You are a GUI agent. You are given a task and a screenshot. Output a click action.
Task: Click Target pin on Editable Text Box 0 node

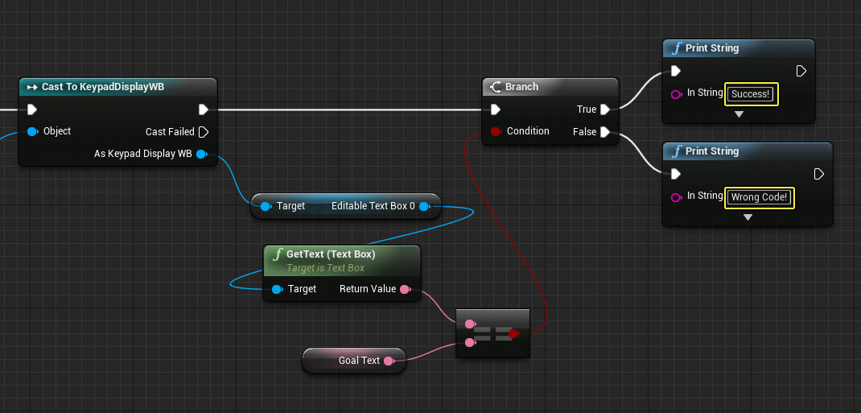[266, 206]
